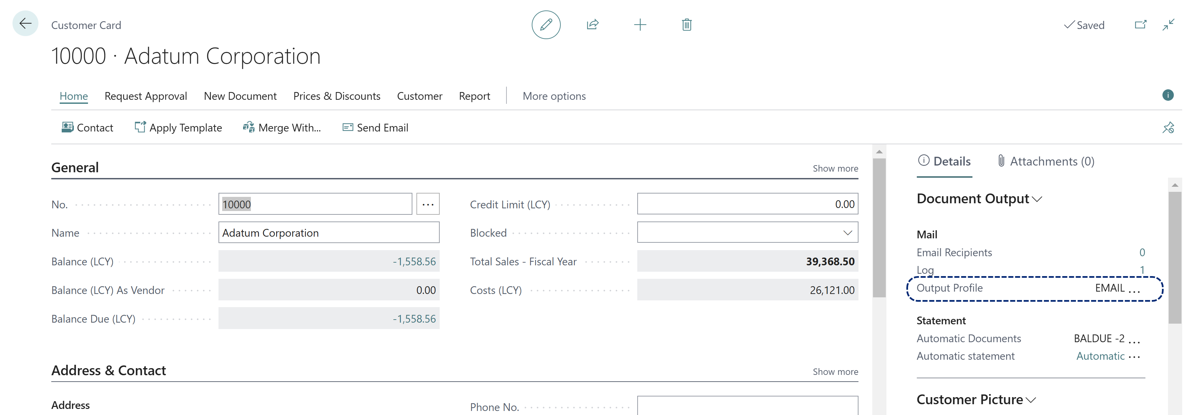Click main scrollbar up arrow
Viewport: 1196px width, 415px height.
[879, 152]
